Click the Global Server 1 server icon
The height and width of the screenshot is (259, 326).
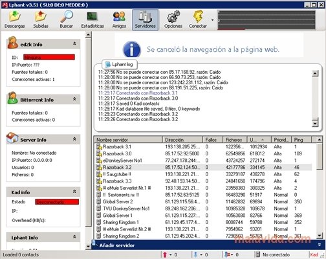[x=98, y=216]
